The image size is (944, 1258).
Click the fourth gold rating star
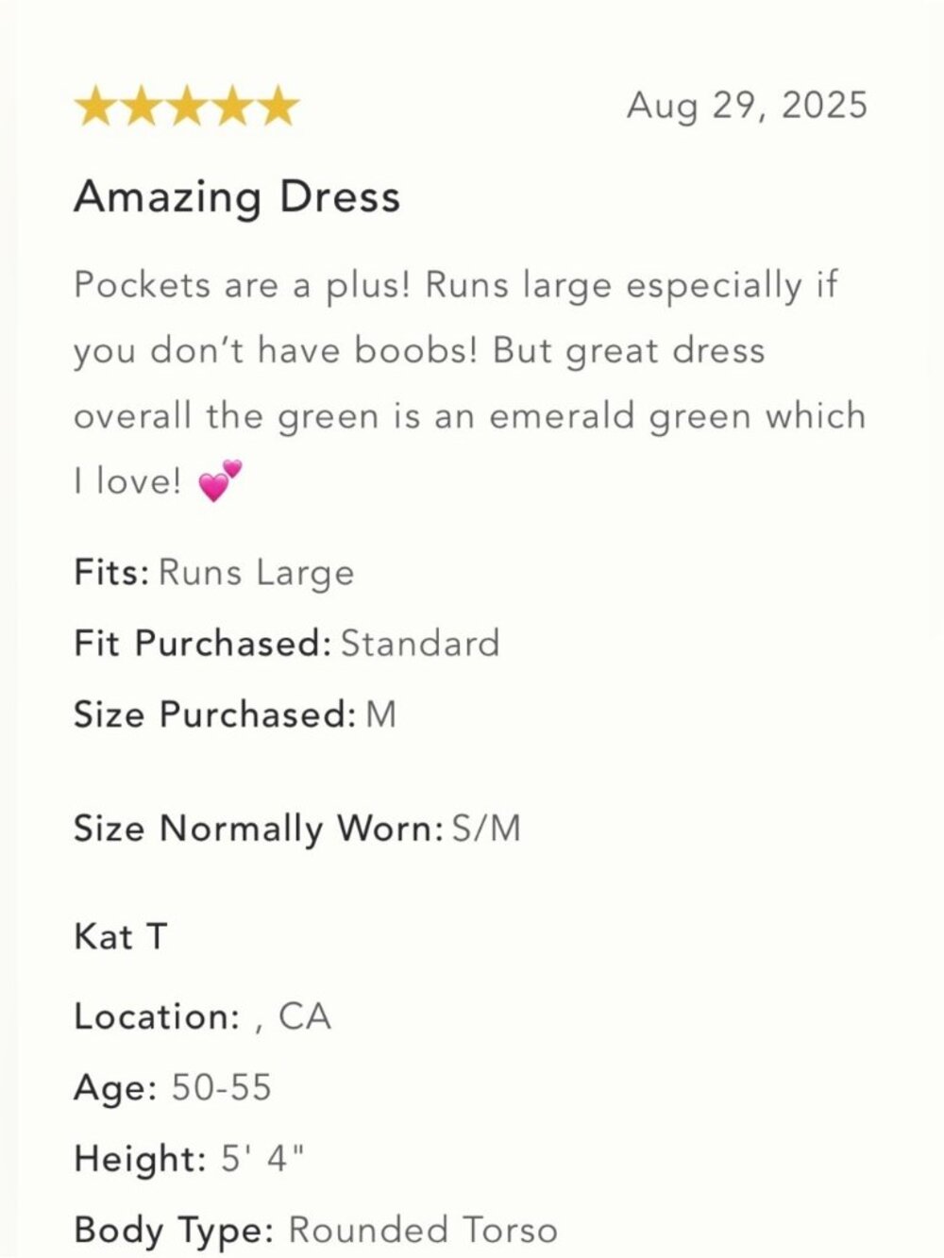(x=231, y=106)
